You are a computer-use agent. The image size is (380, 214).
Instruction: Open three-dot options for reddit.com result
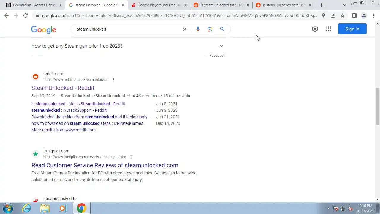pos(113,80)
